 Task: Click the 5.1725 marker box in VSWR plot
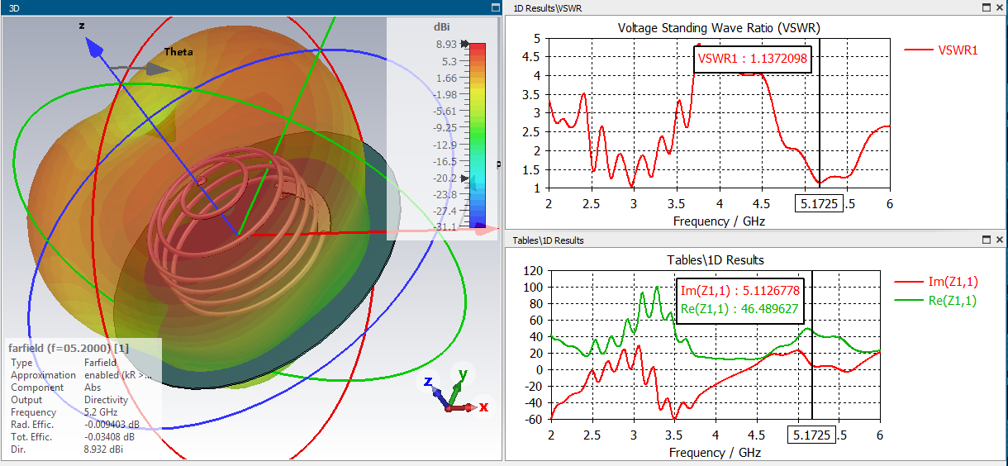[x=819, y=203]
